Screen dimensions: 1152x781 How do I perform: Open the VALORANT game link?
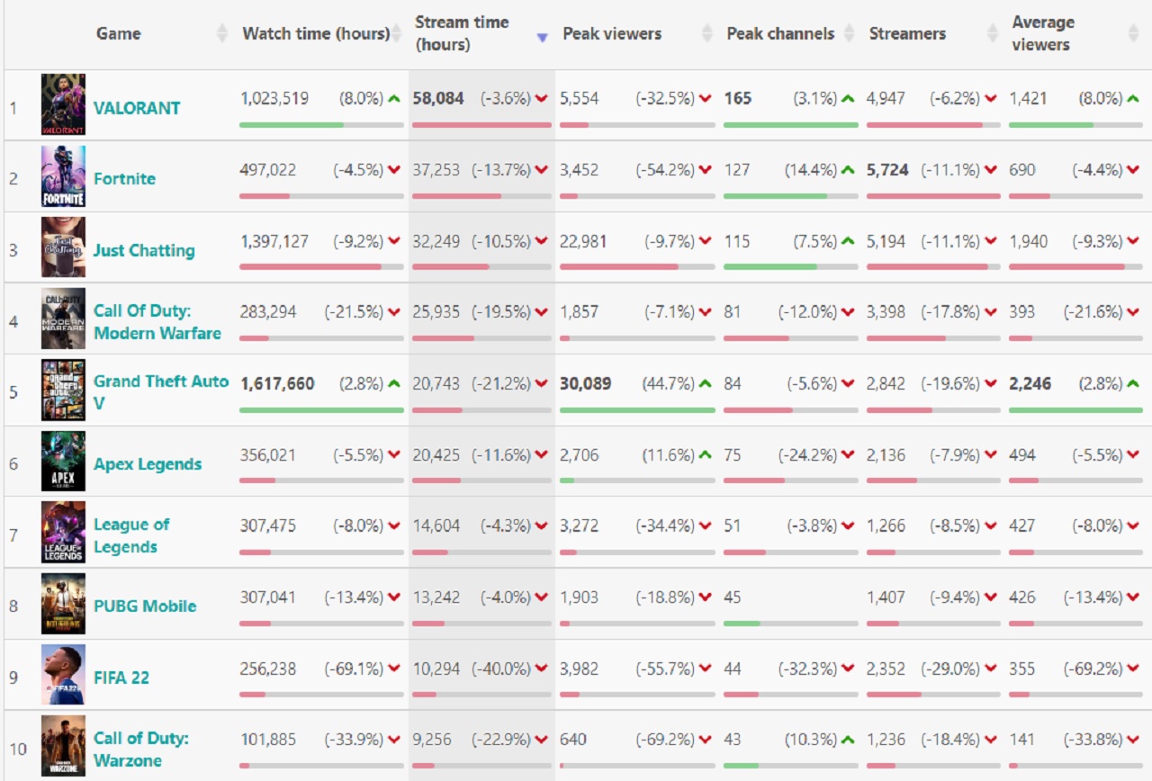(137, 108)
